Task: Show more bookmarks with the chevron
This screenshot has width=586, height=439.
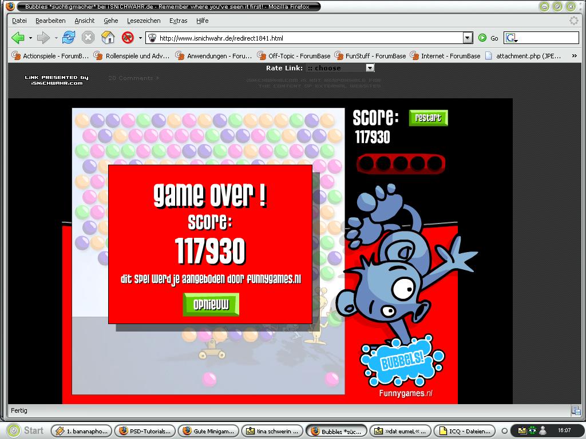Action: click(575, 56)
